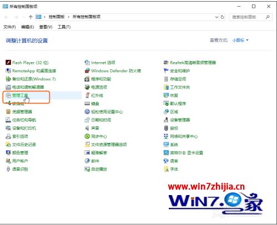Open 备份和还原(Windows 7)
This screenshot has height=225, width=277.
pos(31,79)
